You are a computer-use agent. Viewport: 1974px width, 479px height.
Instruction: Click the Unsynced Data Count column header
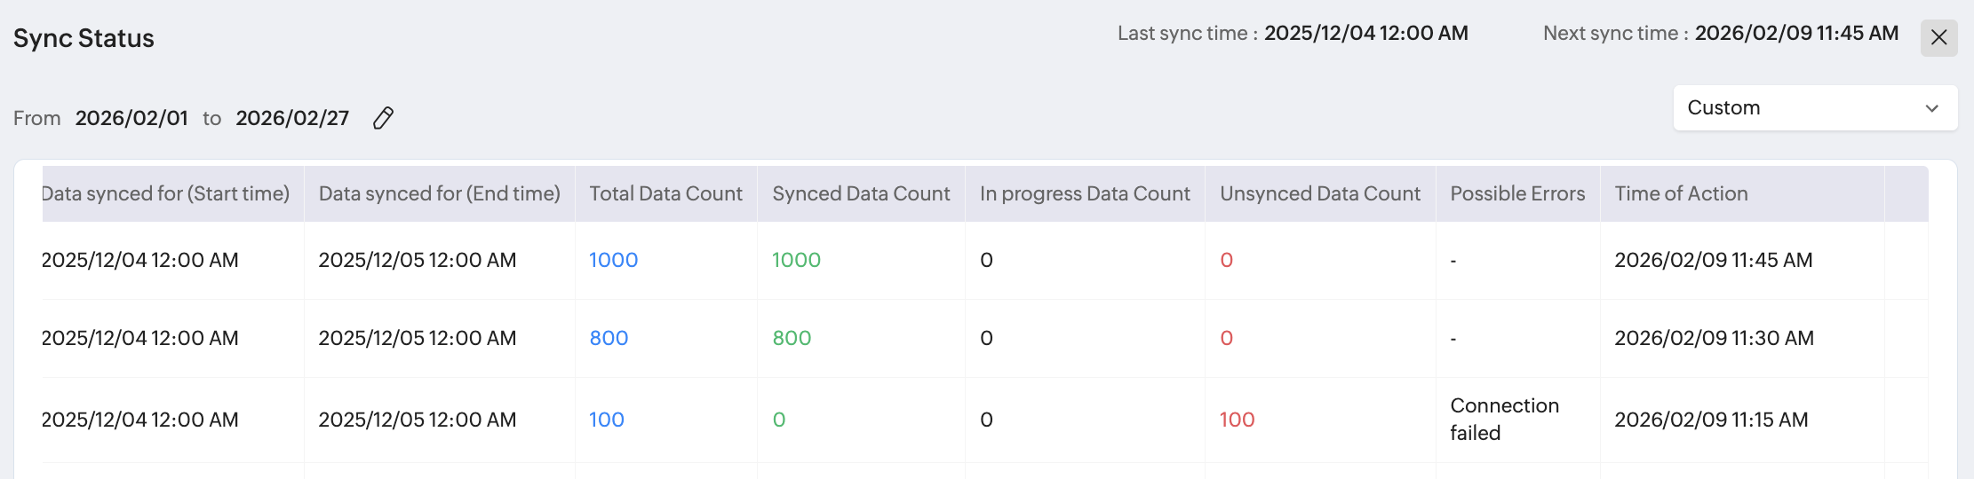[1319, 193]
